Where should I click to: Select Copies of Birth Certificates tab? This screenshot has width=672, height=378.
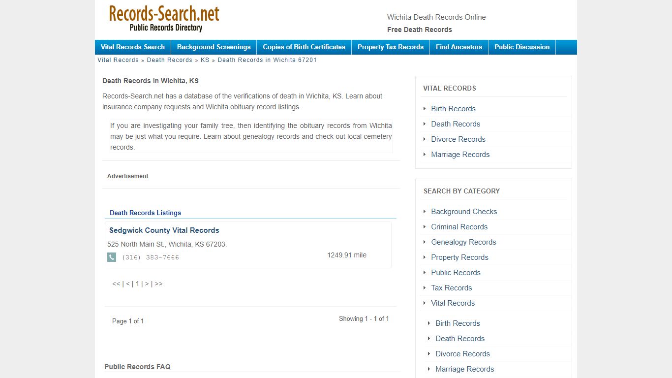[304, 47]
